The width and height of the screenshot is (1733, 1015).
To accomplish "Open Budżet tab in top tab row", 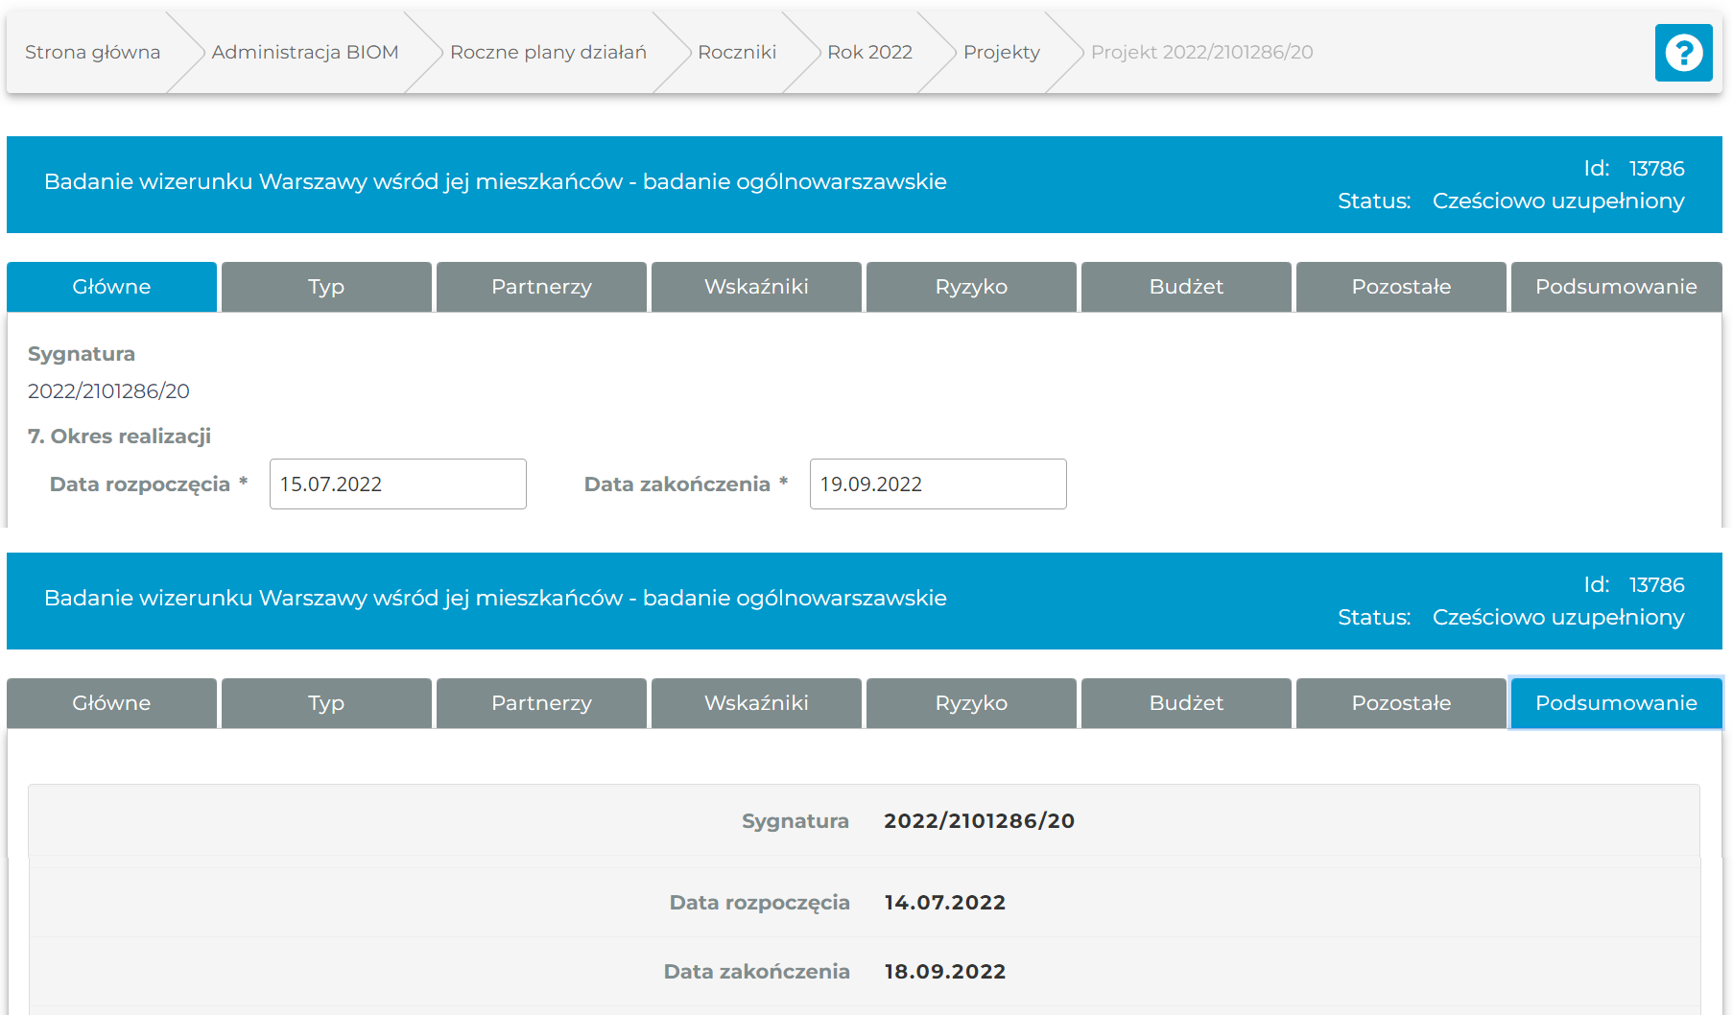I will point(1186,287).
